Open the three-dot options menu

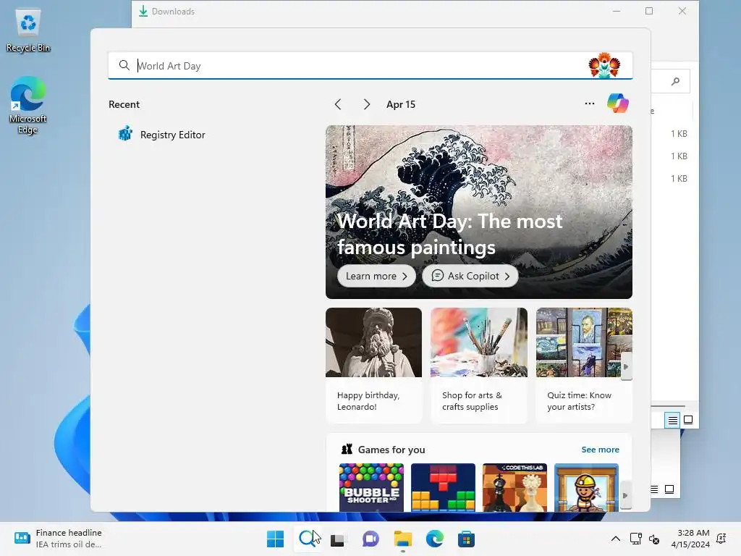point(589,104)
